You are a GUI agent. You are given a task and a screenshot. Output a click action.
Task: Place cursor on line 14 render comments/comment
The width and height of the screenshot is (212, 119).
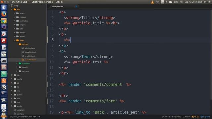point(95,85)
